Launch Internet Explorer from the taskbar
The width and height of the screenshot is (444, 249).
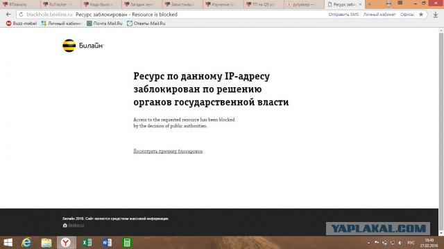pyautogui.click(x=26, y=243)
